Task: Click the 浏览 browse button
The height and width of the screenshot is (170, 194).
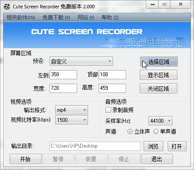Action: 153,146
